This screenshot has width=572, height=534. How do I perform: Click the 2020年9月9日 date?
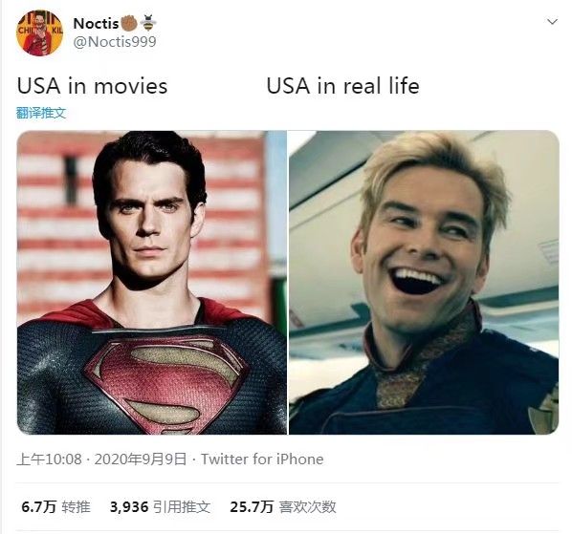coord(140,459)
